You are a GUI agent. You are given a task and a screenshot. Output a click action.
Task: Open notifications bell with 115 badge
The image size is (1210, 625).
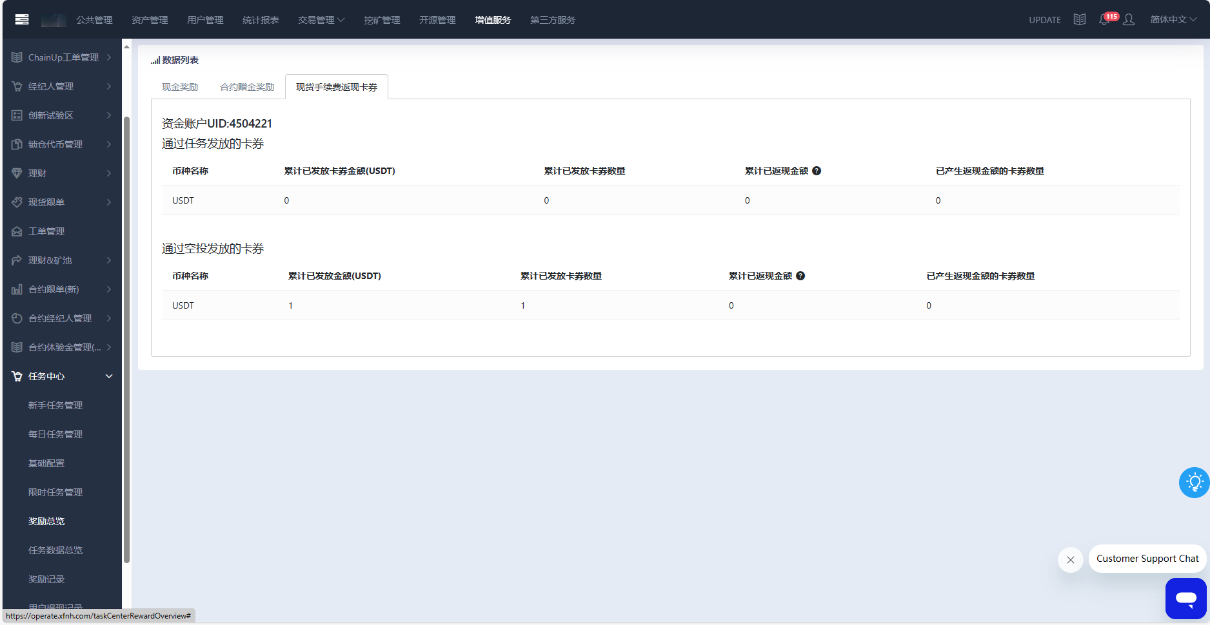coord(1105,19)
